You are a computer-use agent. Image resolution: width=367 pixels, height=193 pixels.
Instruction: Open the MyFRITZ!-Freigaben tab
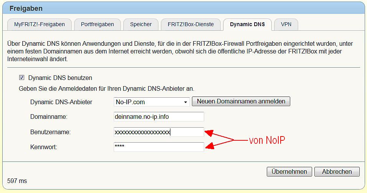[x=40, y=24]
